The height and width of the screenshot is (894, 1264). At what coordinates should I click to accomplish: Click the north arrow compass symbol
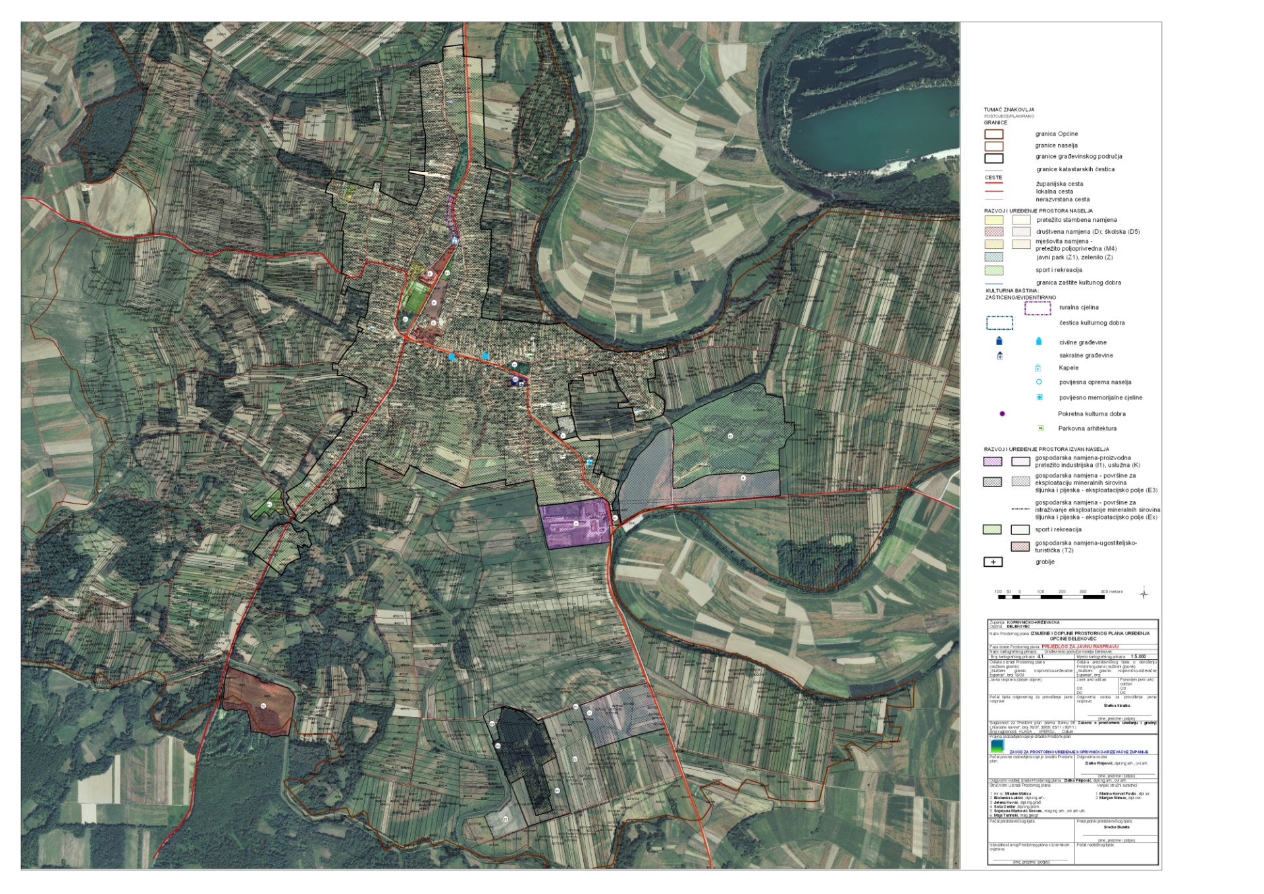click(x=1144, y=593)
